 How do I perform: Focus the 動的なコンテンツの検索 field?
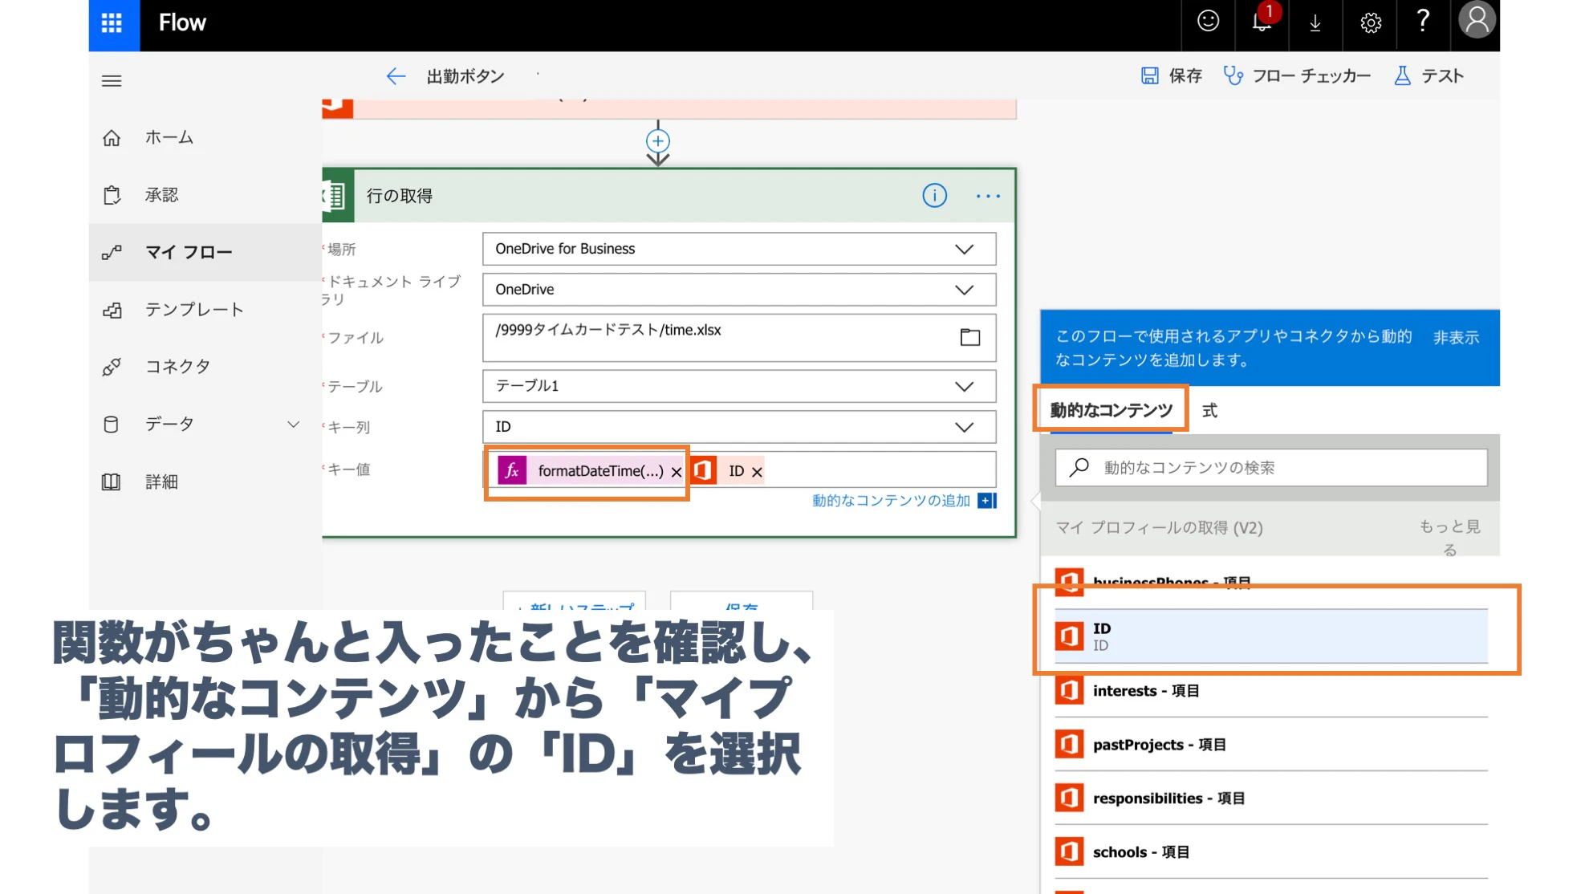[x=1271, y=467]
